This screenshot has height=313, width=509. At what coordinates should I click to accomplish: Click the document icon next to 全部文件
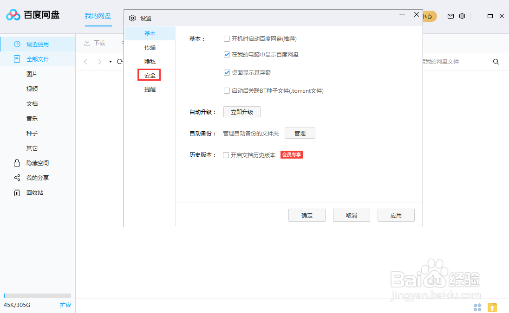click(x=17, y=59)
